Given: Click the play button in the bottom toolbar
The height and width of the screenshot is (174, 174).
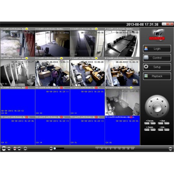Looking at the screenshot, I should coord(4,149).
